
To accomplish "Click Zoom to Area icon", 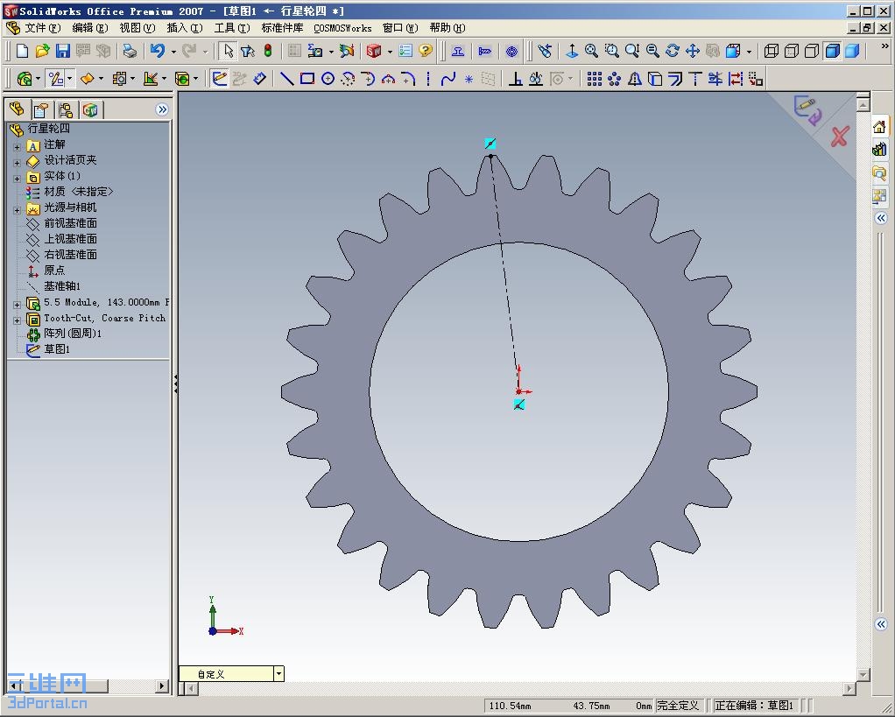I will 611,51.
